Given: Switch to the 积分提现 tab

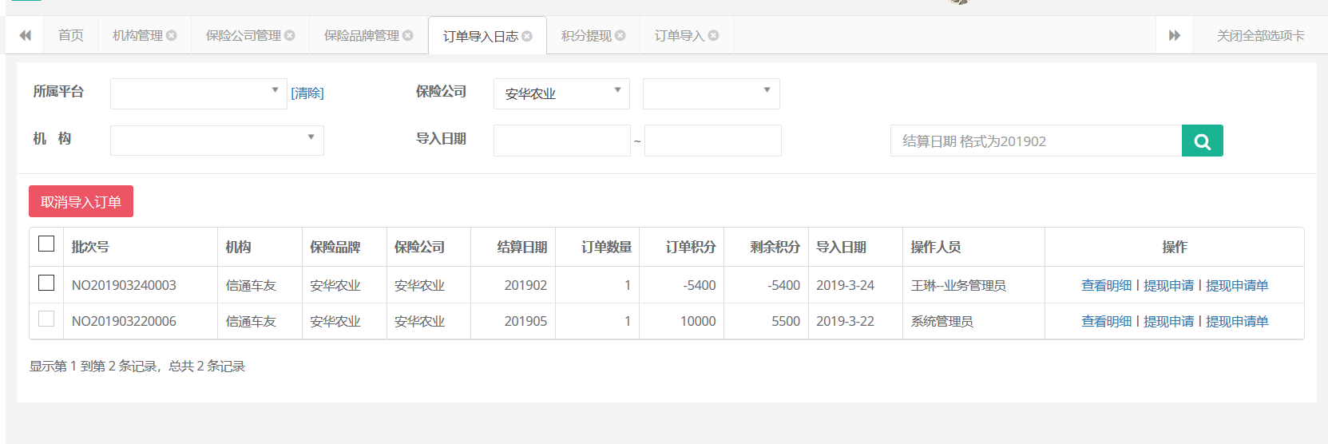Looking at the screenshot, I should (586, 35).
